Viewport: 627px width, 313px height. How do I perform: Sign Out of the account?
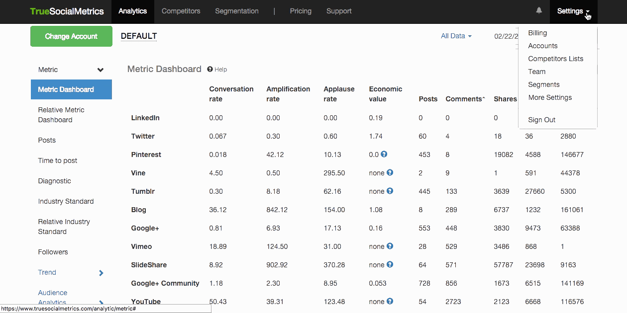pos(541,120)
